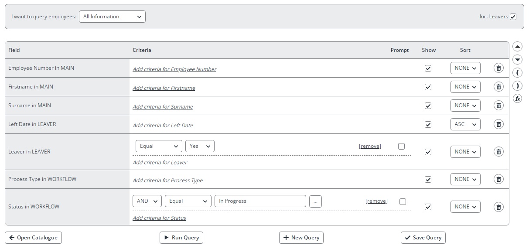Delete the Status in WORKFLOW row
The height and width of the screenshot is (249, 529).
(x=498, y=207)
